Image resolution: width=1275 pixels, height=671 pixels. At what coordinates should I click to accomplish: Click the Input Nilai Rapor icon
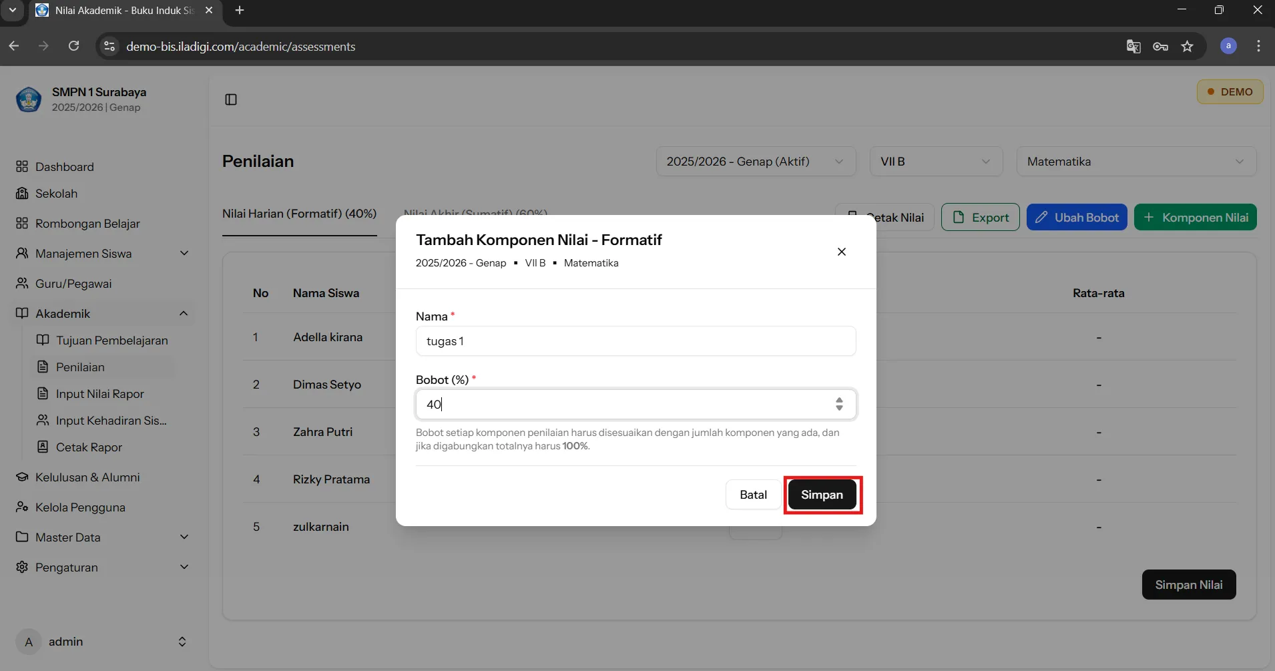(43, 394)
